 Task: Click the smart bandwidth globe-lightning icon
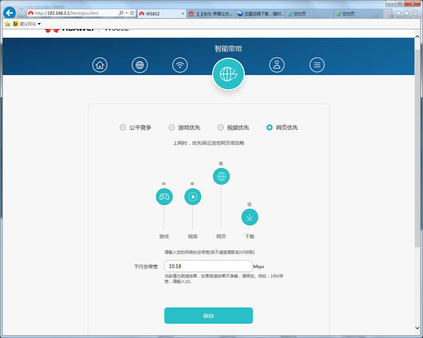pyautogui.click(x=228, y=74)
